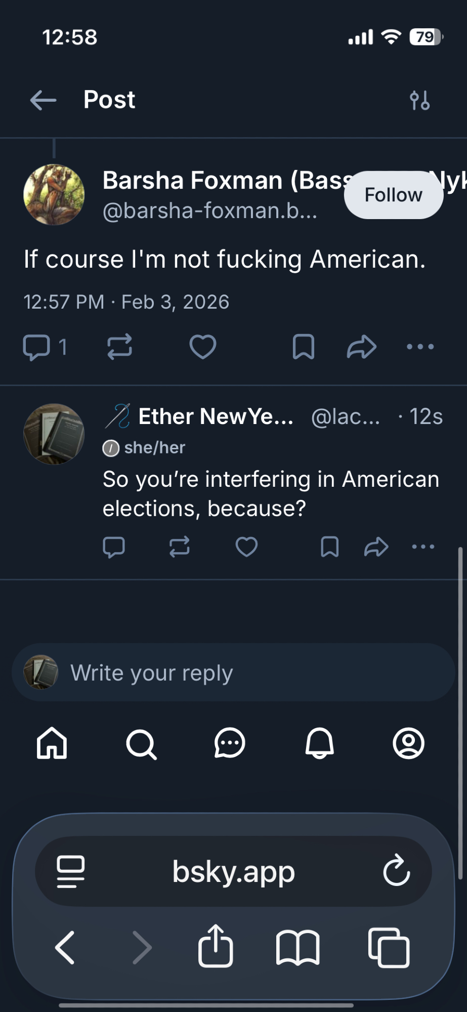Open more options on Ether's reply

pyautogui.click(x=423, y=547)
